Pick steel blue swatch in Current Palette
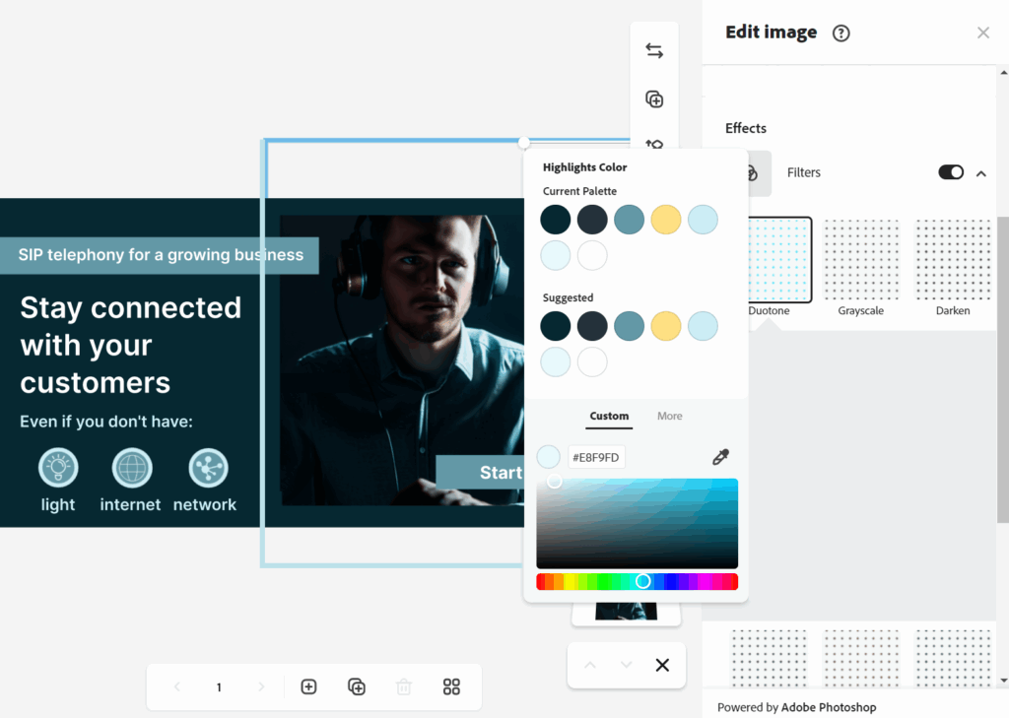Image resolution: width=1009 pixels, height=718 pixels. coord(629,220)
